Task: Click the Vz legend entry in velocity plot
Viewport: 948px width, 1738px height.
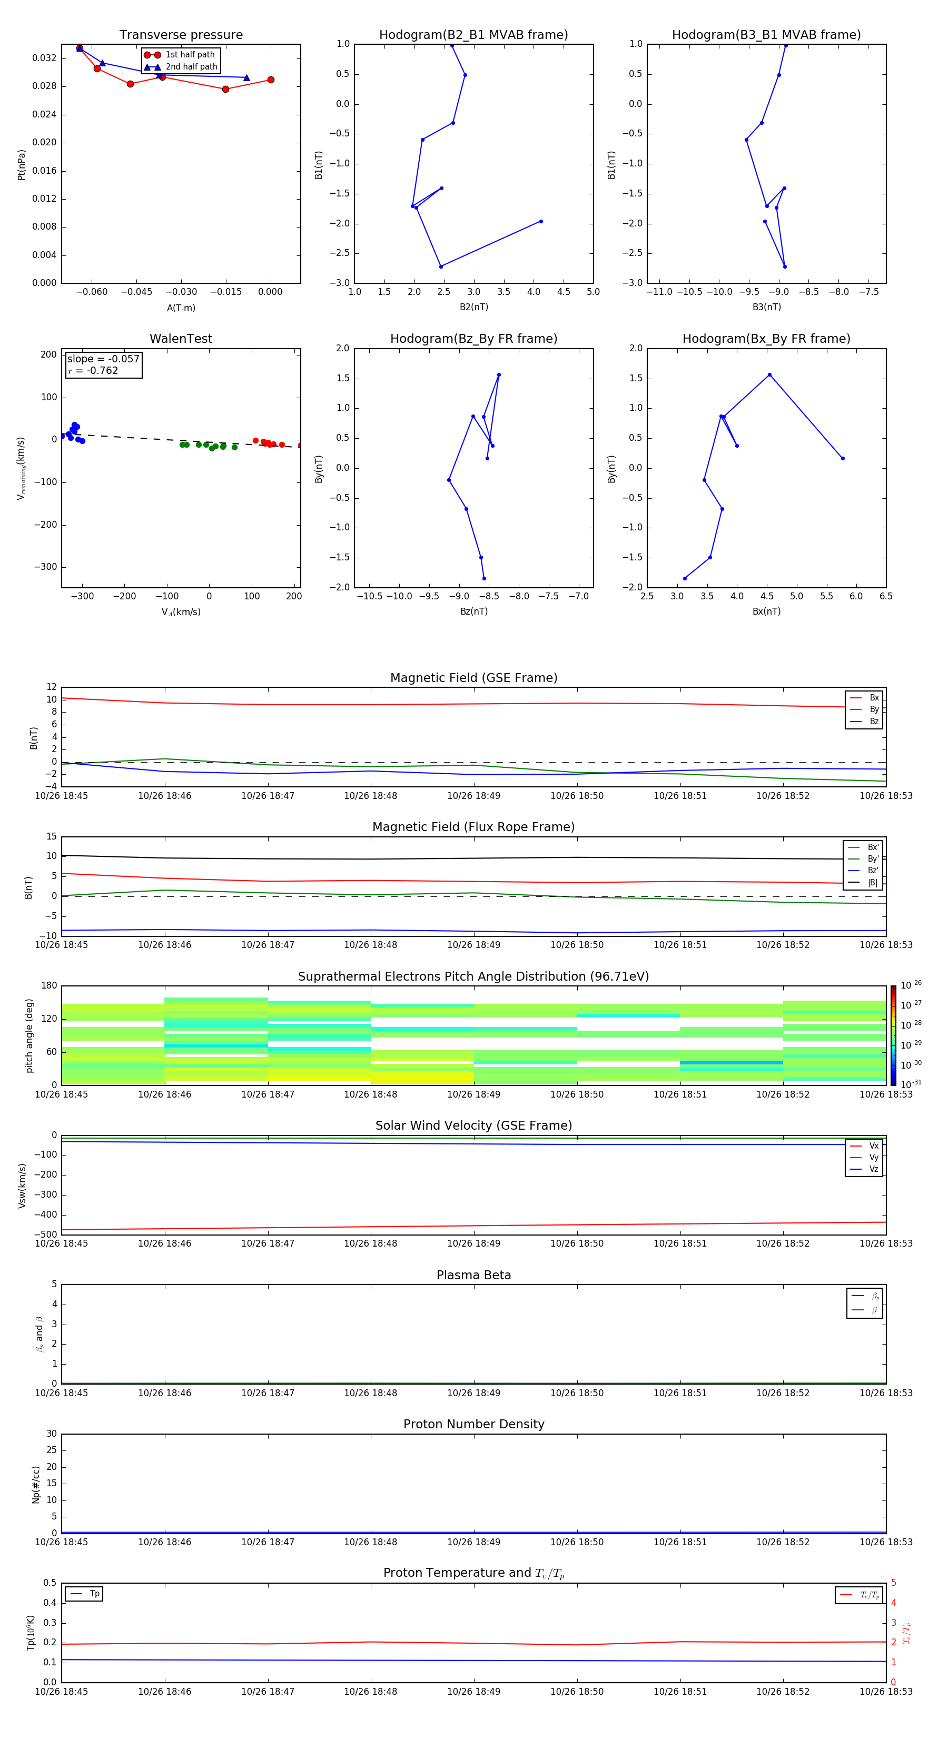Action: [x=864, y=1169]
